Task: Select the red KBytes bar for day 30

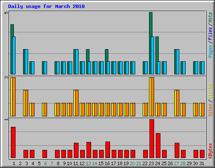Action: coord(196,154)
